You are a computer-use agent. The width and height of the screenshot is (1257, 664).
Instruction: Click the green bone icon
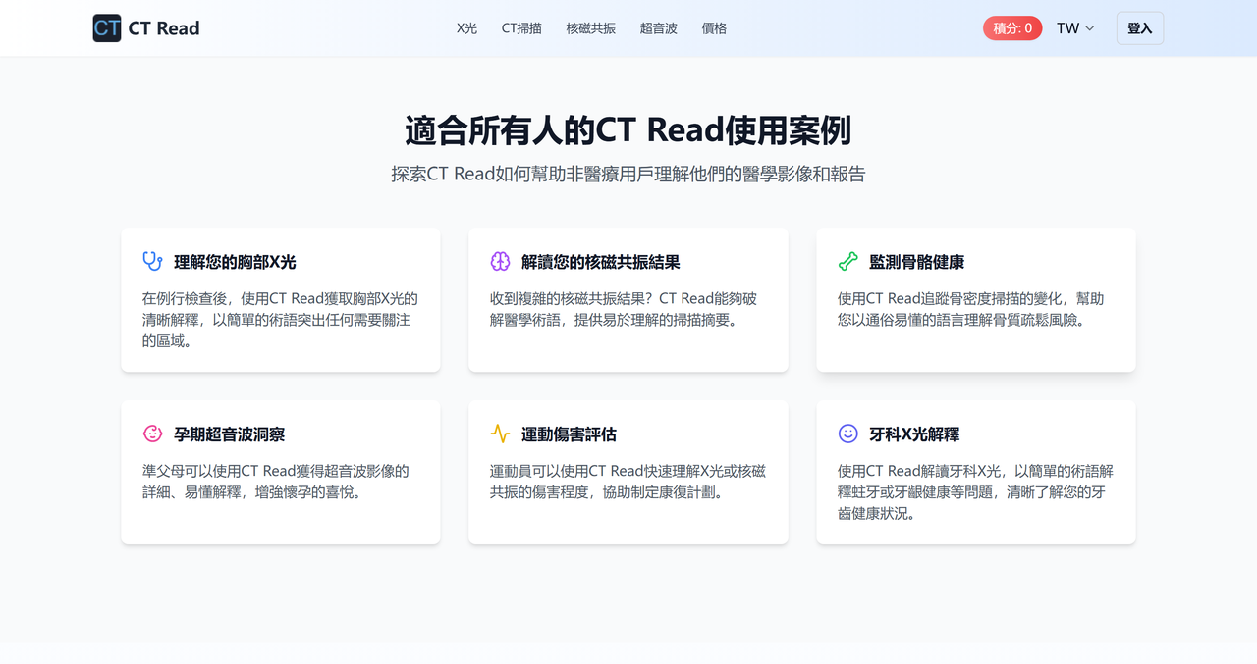(847, 262)
